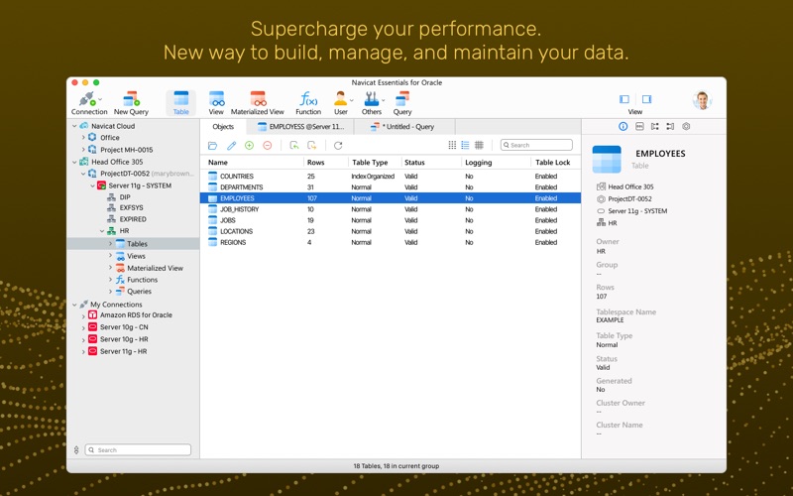Toggle the left sidebar pane view
The image size is (793, 496).
tap(624, 99)
